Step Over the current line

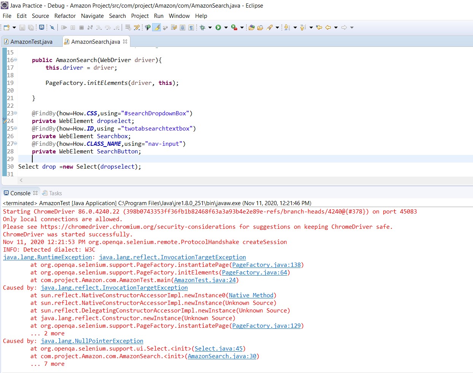tap(108, 27)
